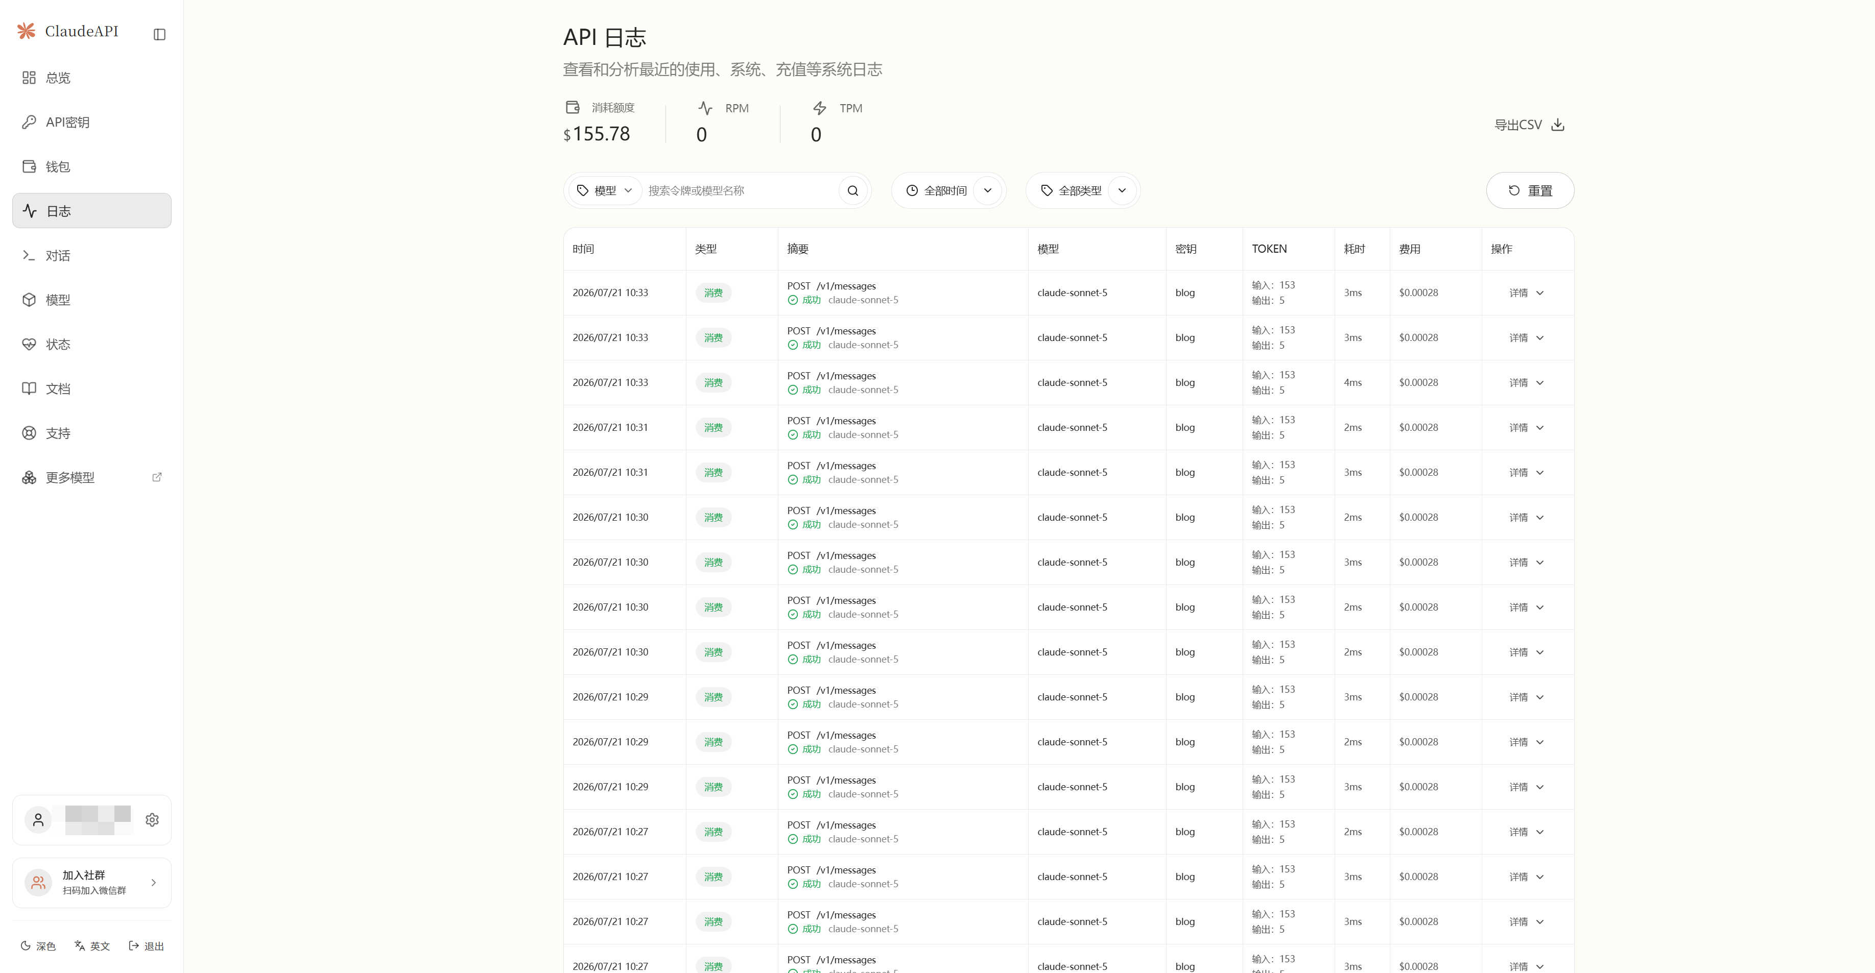The height and width of the screenshot is (973, 1875).
Task: Expand 详情 for first 10:33 log row
Action: coord(1526,294)
